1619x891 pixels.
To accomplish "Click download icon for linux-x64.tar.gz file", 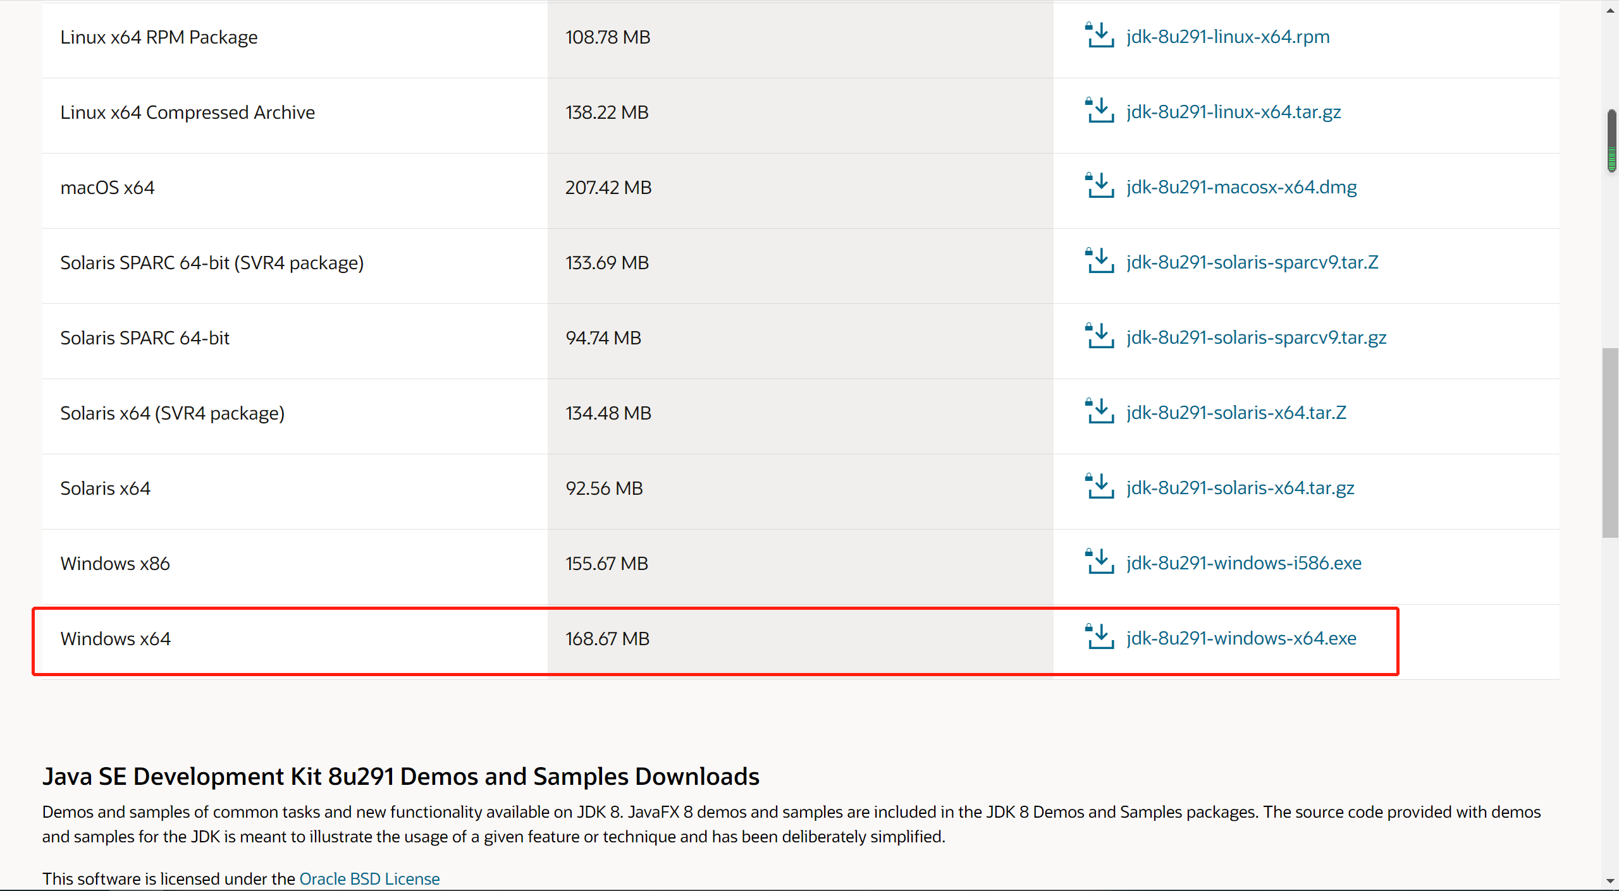I will point(1099,111).
